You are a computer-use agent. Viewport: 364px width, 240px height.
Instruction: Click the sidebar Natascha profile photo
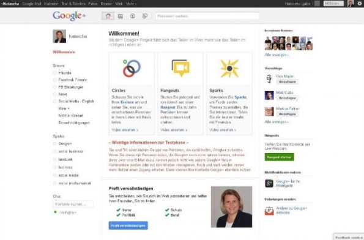59,36
